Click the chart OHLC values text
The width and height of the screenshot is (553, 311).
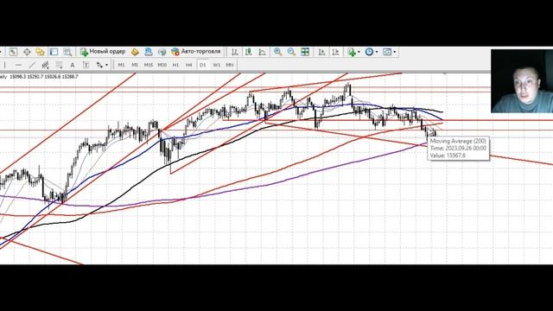click(44, 77)
